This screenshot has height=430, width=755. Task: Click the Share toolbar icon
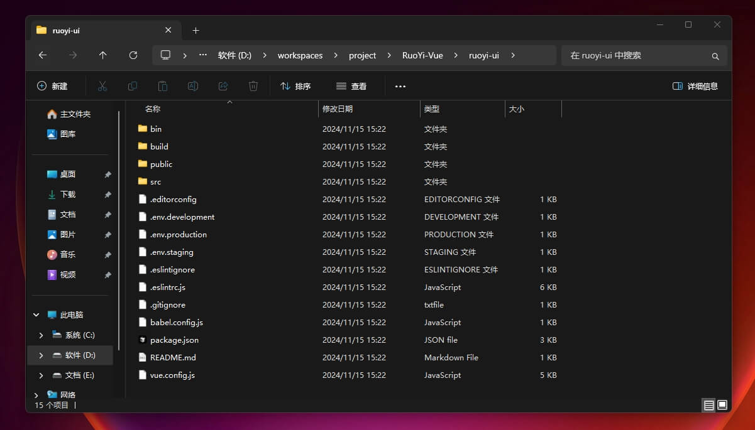(223, 86)
